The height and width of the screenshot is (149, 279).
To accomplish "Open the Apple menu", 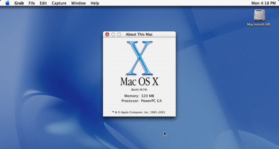I will coord(7,3).
